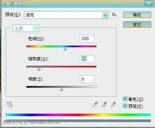Click the saturation slider handle
This screenshot has width=155, height=128.
tap(39, 69)
